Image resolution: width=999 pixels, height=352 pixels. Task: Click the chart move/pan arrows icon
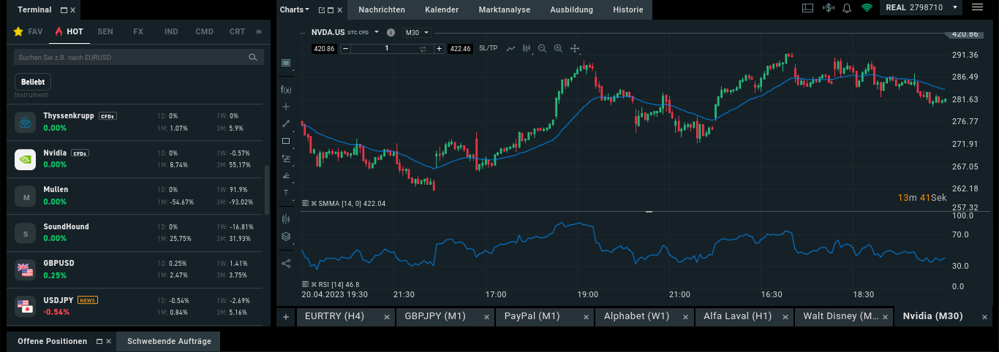tap(575, 48)
